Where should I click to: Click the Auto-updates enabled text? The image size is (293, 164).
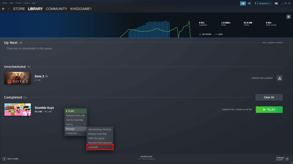pyautogui.click(x=272, y=43)
